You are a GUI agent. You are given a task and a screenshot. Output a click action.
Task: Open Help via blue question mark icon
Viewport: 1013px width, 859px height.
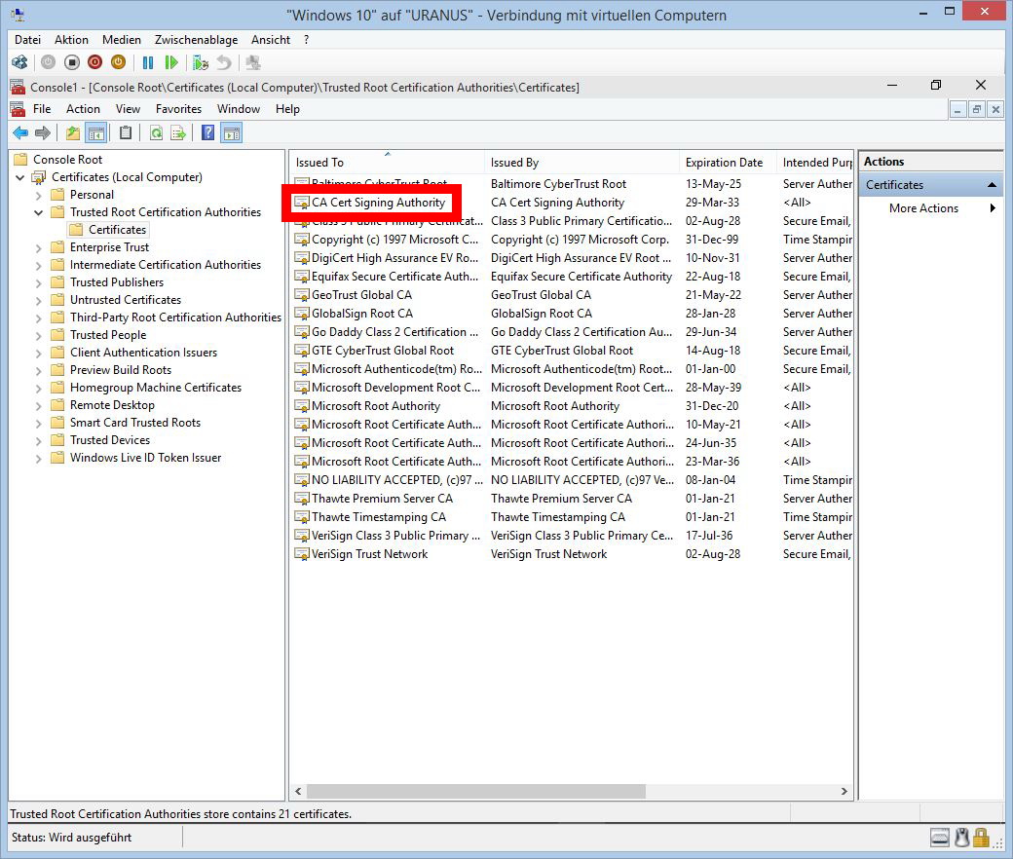point(207,133)
